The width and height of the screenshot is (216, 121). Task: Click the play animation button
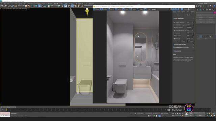178,113
